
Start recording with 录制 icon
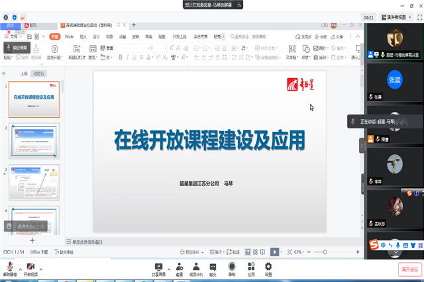[x=232, y=266]
